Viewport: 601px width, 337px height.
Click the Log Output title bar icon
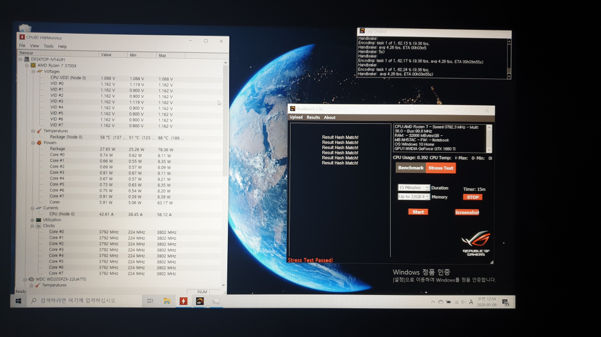362,31
